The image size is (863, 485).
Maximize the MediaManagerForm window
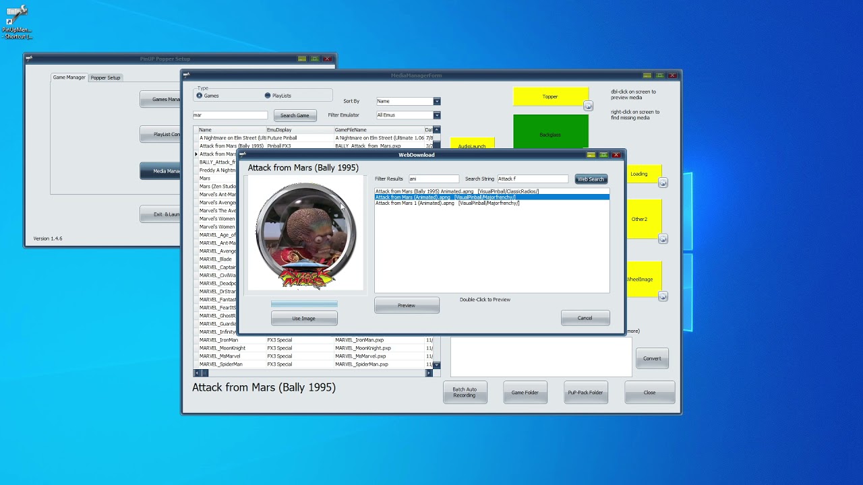click(x=659, y=75)
